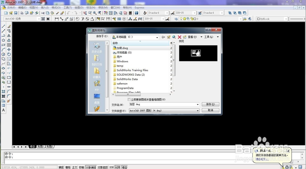Screen dimensions: 306x169
Task: Open the 绘图(D) menu
Action: point(79,8)
